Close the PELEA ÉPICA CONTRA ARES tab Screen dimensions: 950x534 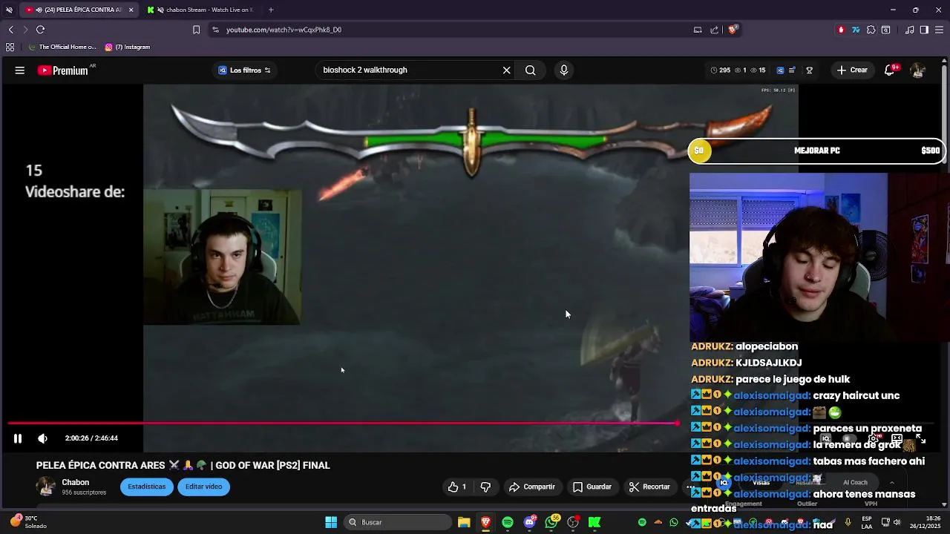click(x=131, y=10)
